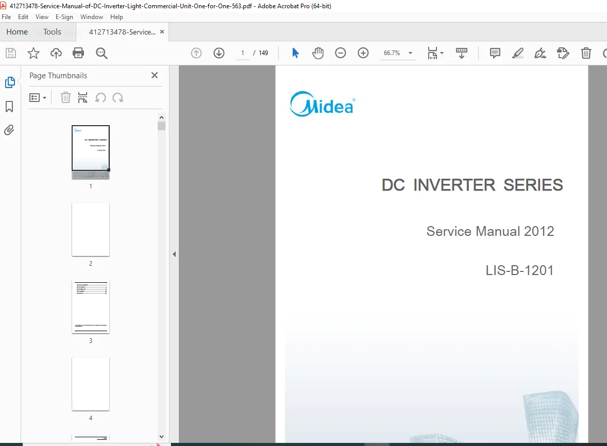
Task: Click the scrolling mode keyboard-arrow icon
Action: point(462,53)
